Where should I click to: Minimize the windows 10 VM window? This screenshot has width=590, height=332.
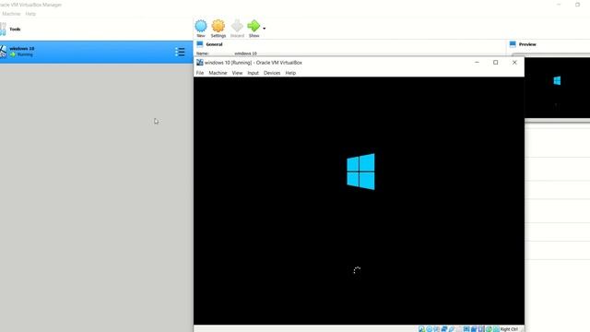point(477,63)
